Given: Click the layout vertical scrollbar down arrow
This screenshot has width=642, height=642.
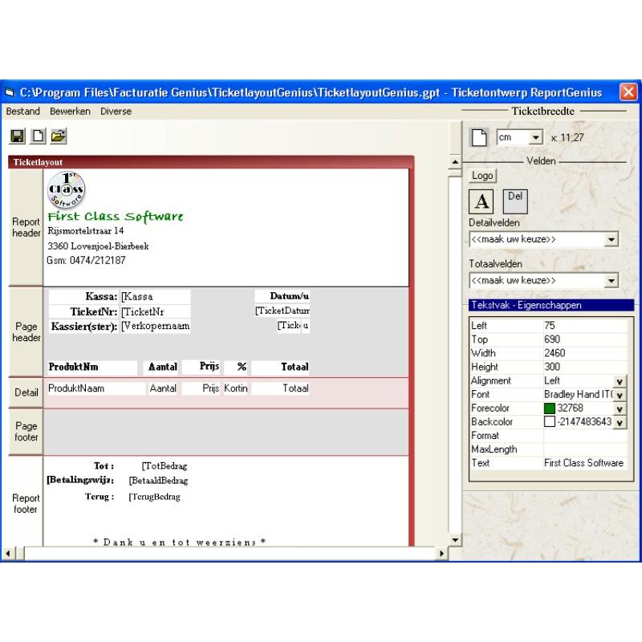Looking at the screenshot, I should (x=455, y=540).
